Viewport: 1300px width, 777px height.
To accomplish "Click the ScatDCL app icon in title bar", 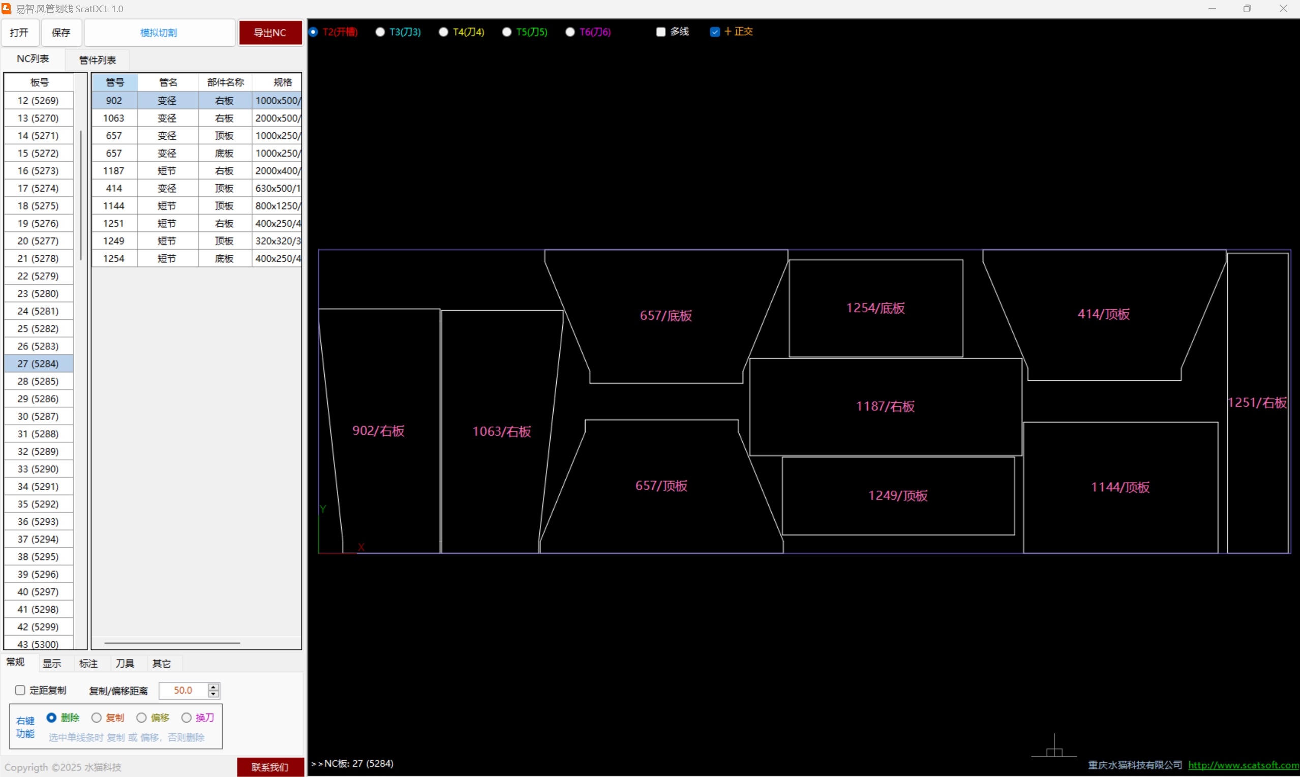I will point(6,8).
